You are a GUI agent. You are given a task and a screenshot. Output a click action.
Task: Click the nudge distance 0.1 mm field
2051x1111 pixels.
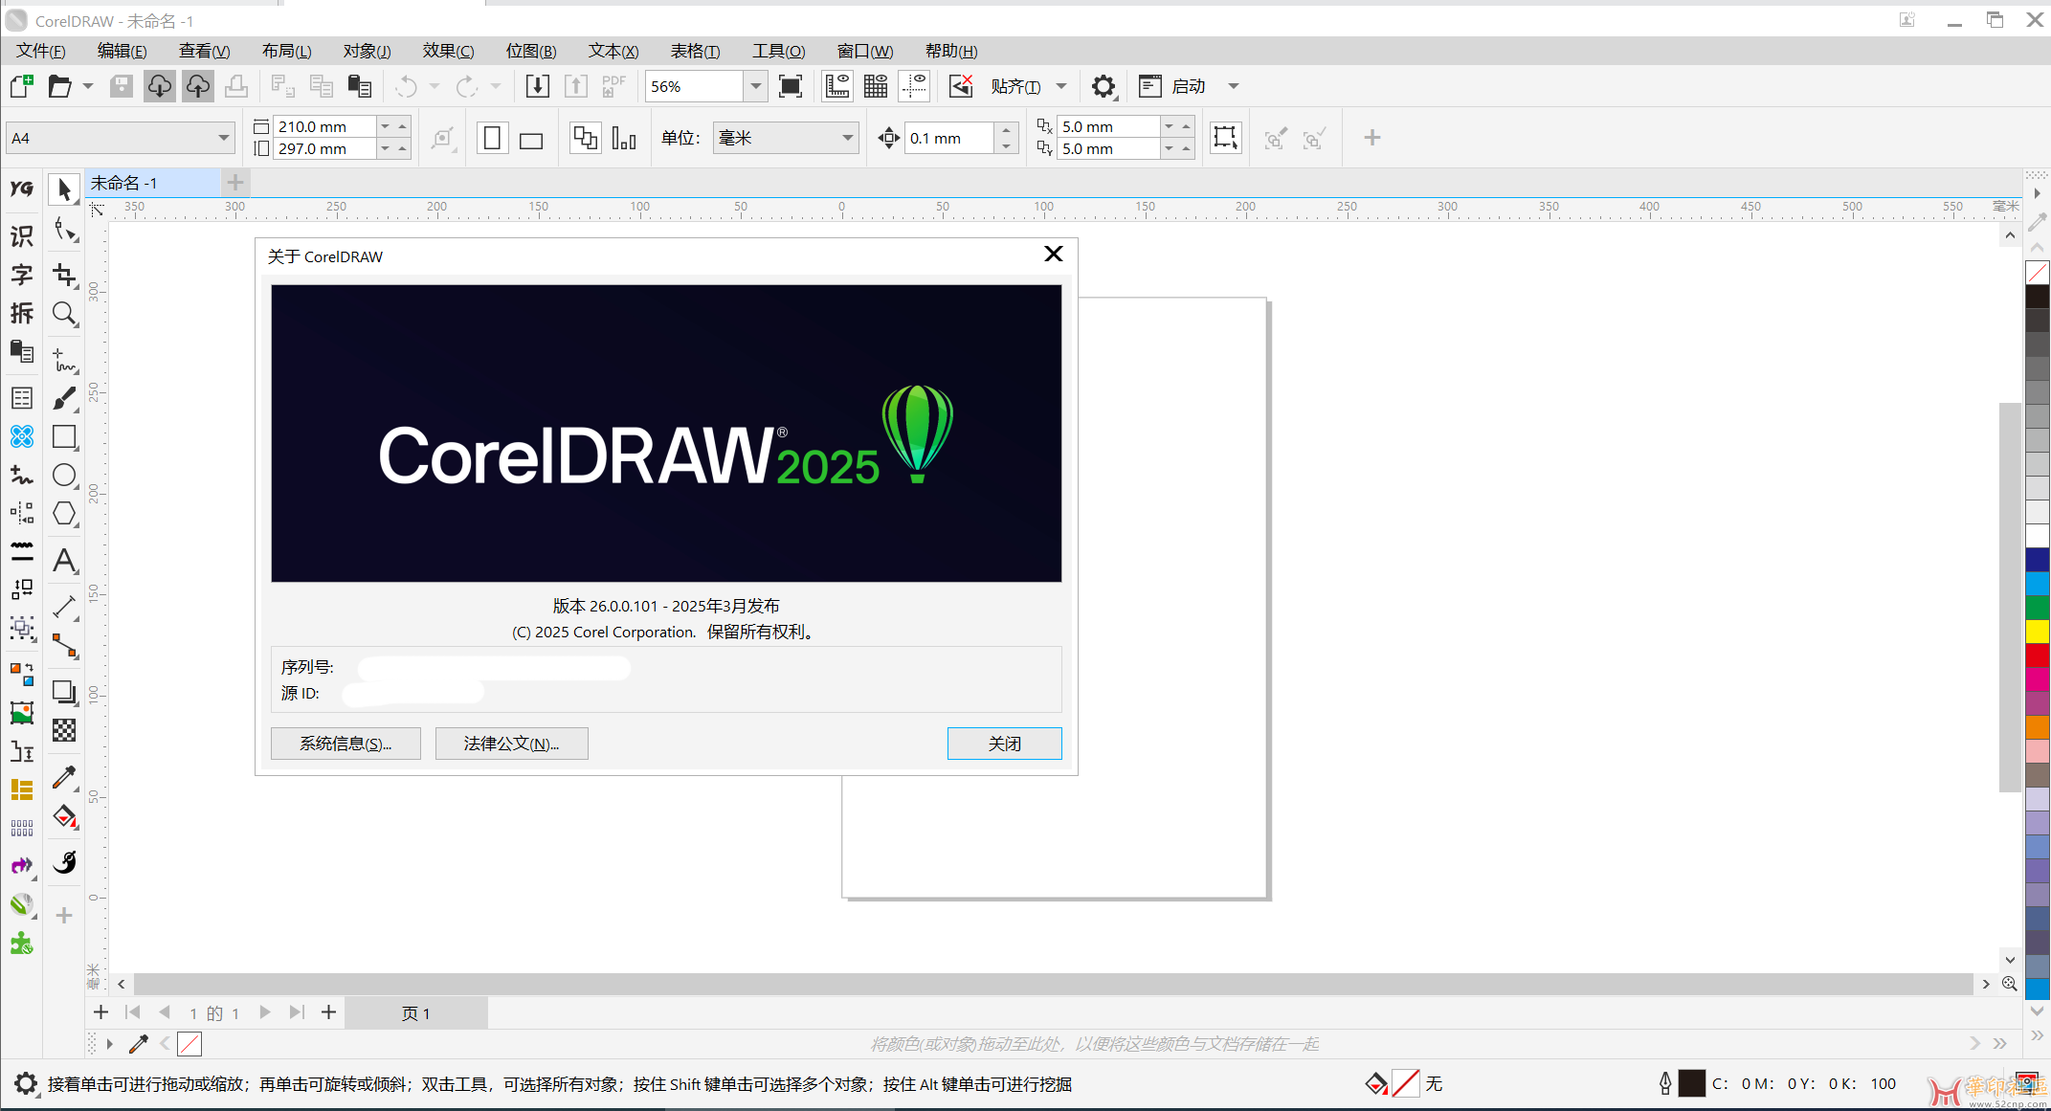[949, 138]
